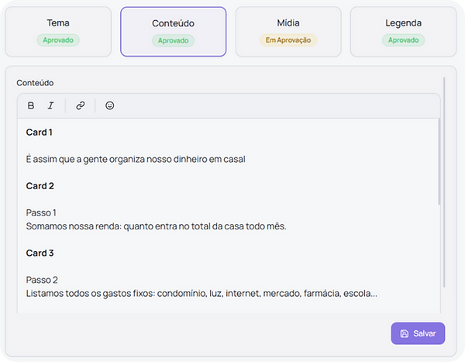Viewport: 465px width, 362px height.
Task: Click the Aprovado badge under Legenda
Action: point(403,40)
